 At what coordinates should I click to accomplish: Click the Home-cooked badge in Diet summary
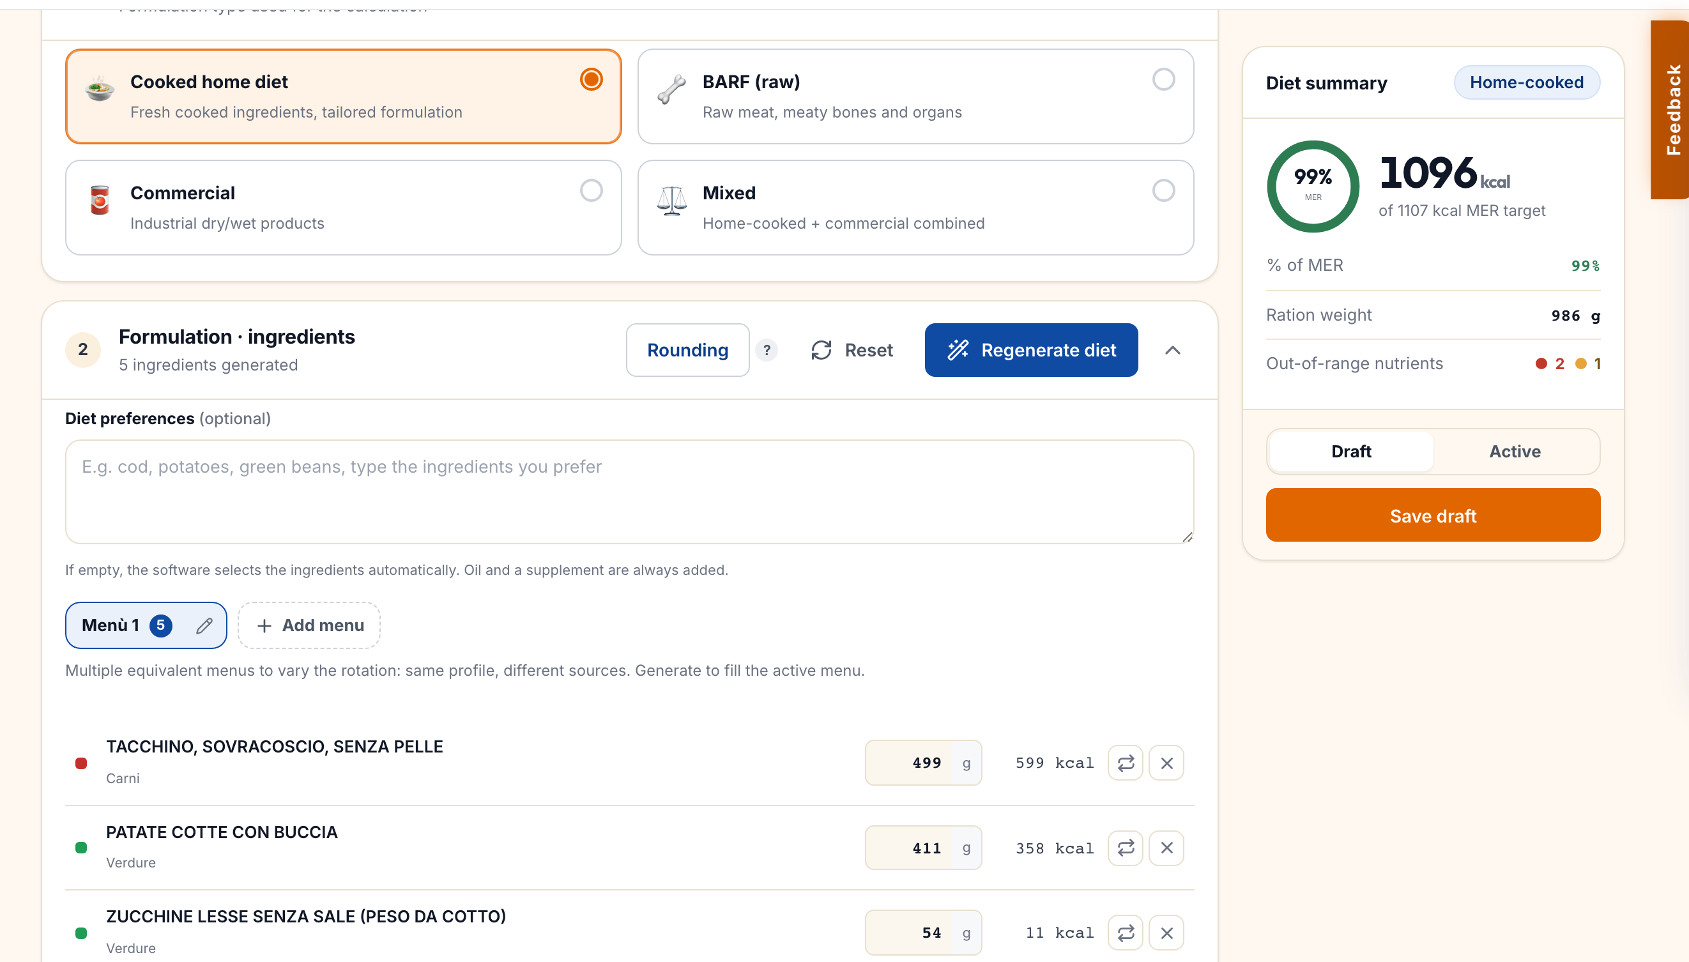[1527, 82]
